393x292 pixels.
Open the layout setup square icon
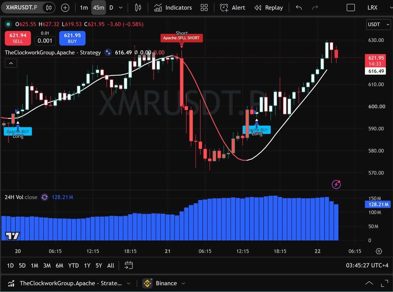(x=350, y=8)
